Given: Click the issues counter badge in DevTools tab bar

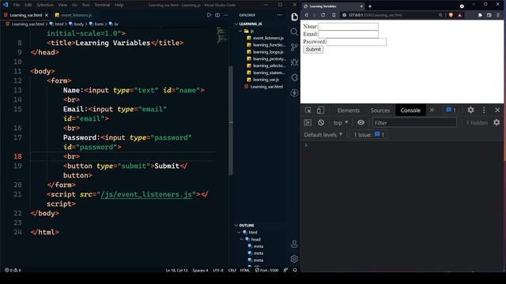Looking at the screenshot, I should (451, 110).
